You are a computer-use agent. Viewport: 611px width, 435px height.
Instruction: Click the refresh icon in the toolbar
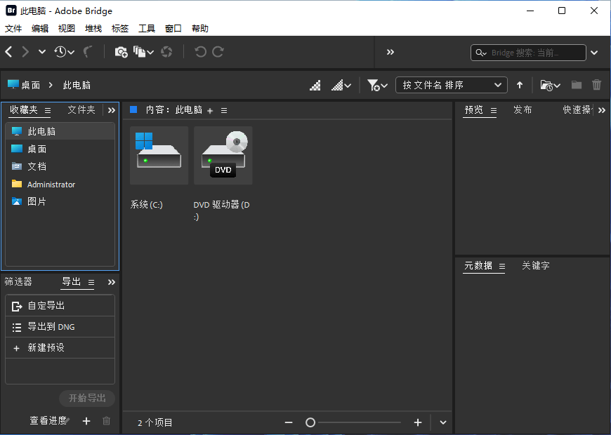166,51
